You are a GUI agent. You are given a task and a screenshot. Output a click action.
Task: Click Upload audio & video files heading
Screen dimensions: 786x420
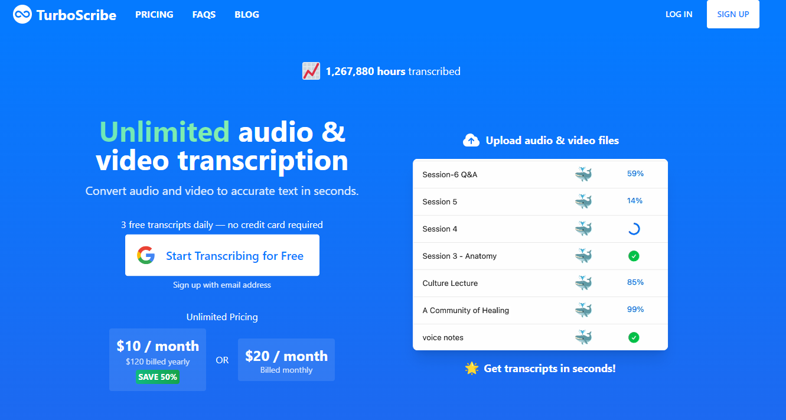[x=552, y=141]
